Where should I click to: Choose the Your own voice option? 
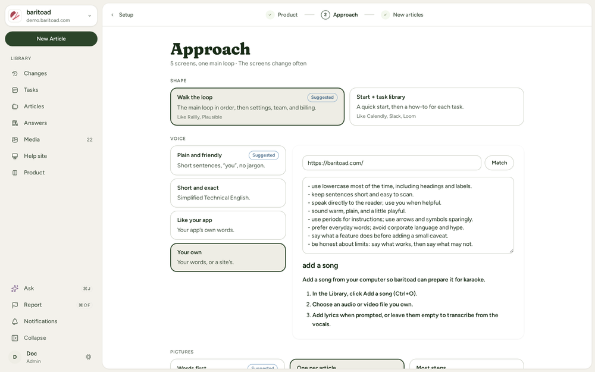pyautogui.click(x=228, y=257)
